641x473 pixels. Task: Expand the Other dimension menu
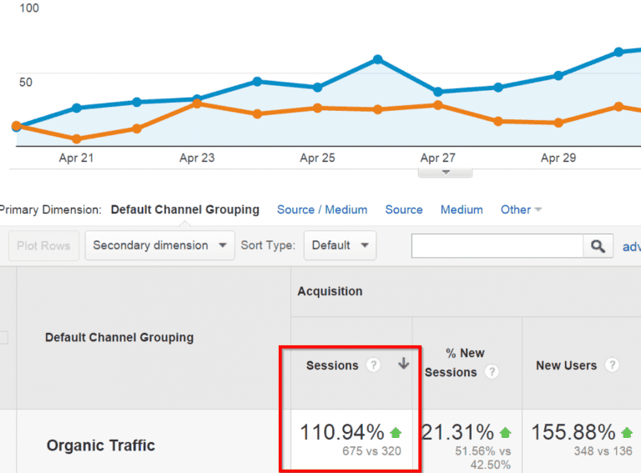coord(521,209)
